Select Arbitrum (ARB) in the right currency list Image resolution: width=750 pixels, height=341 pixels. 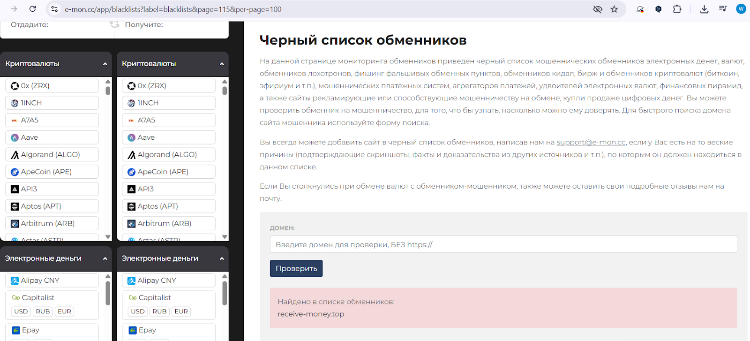click(x=169, y=223)
